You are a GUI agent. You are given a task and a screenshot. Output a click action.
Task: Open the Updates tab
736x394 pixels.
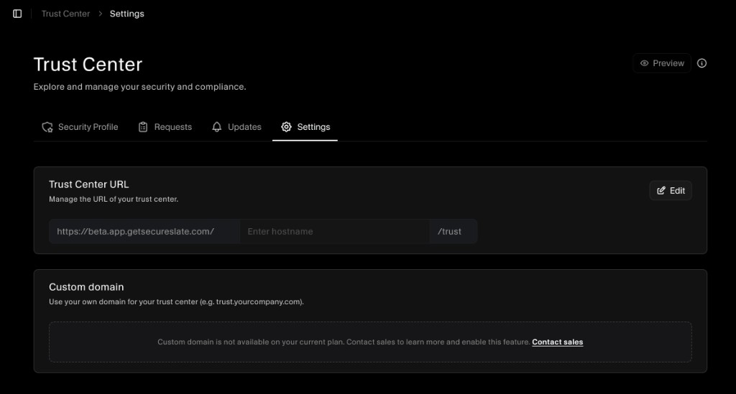[236, 127]
